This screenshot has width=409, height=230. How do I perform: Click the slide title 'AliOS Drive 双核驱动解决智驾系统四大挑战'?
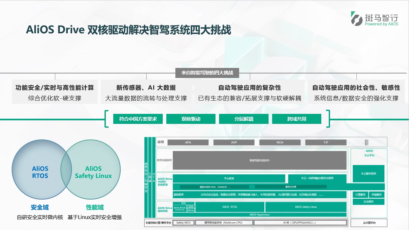coord(128,30)
